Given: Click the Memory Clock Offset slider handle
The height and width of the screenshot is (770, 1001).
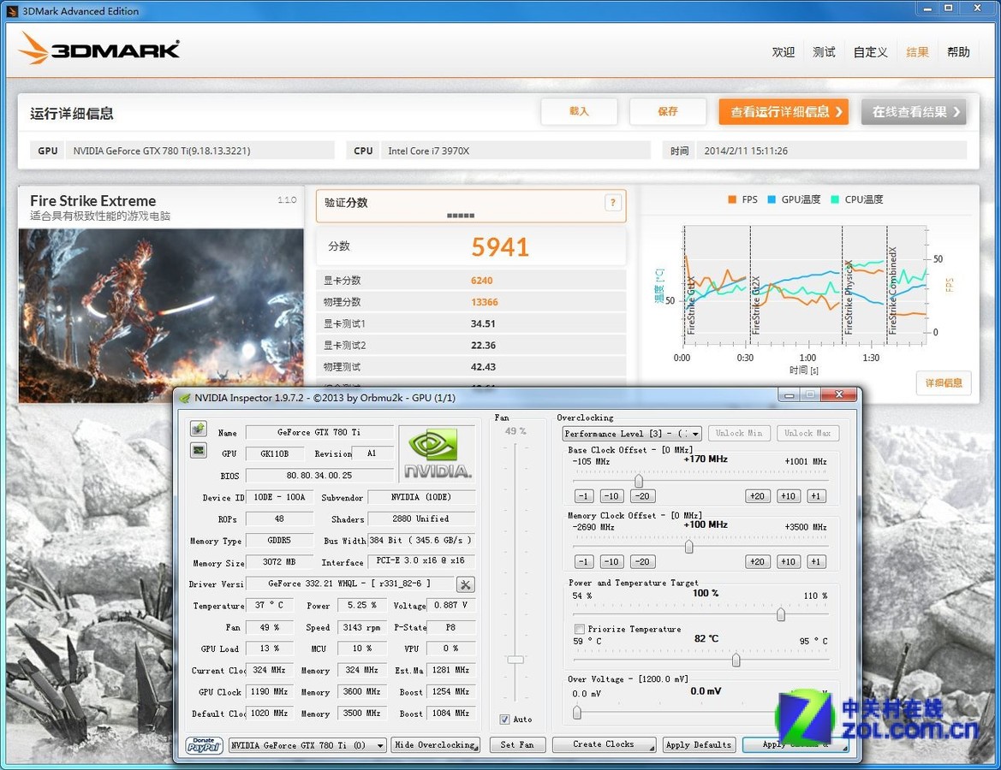Looking at the screenshot, I should click(688, 546).
